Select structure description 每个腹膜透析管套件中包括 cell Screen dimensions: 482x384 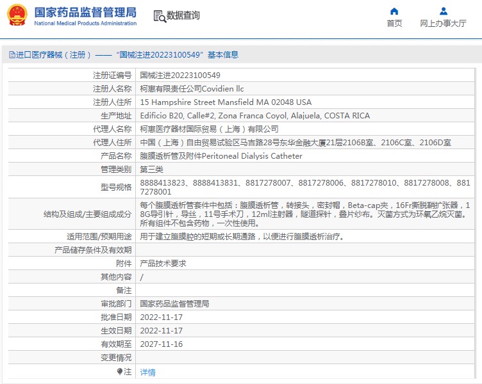(305, 214)
